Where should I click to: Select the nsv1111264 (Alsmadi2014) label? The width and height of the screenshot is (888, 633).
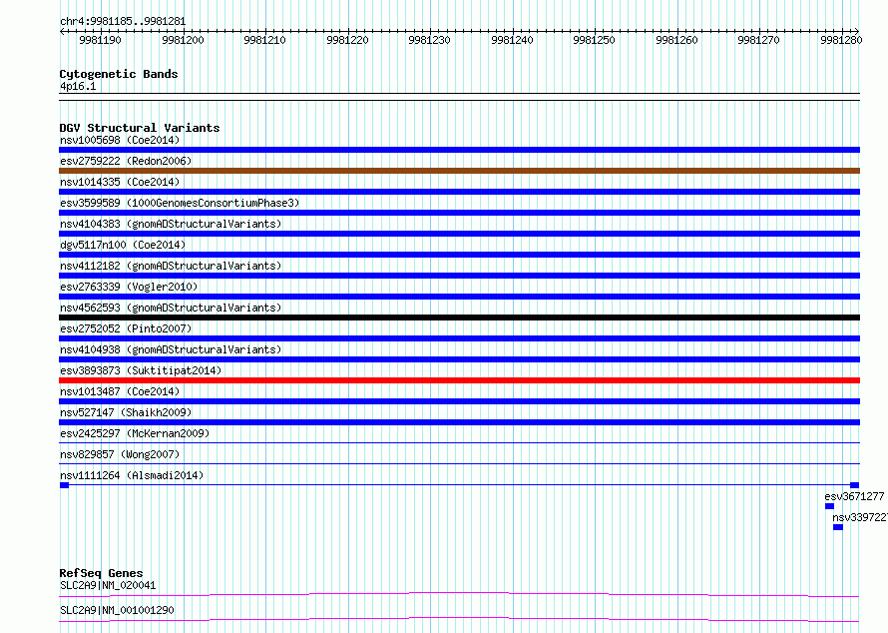coord(132,475)
